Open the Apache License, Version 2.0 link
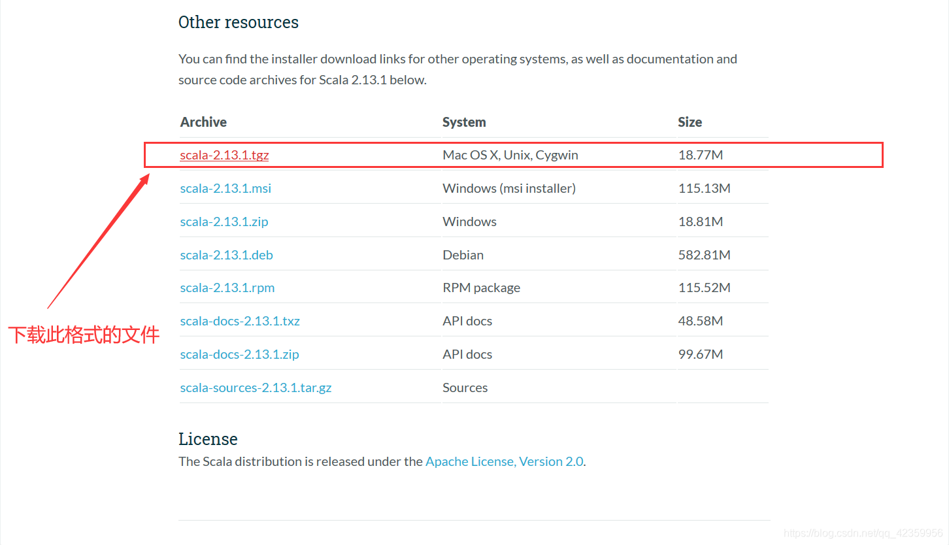The width and height of the screenshot is (949, 545). [x=505, y=461]
